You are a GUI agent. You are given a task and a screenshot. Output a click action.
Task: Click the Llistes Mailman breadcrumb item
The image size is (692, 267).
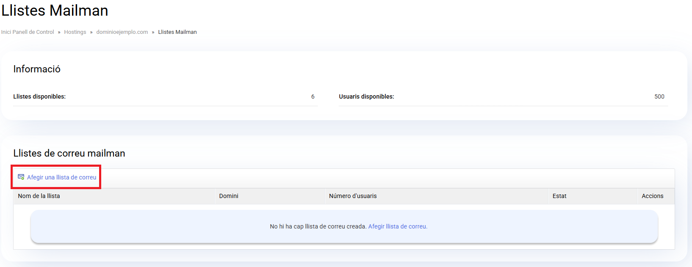tap(177, 32)
